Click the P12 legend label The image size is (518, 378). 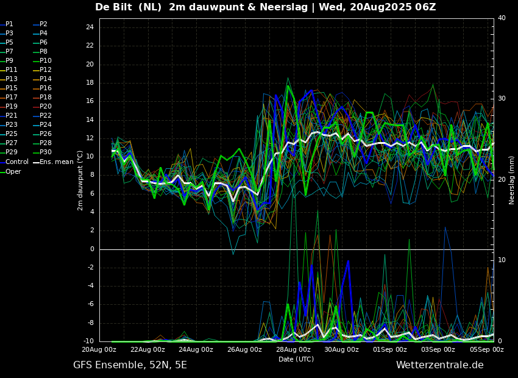(46, 70)
